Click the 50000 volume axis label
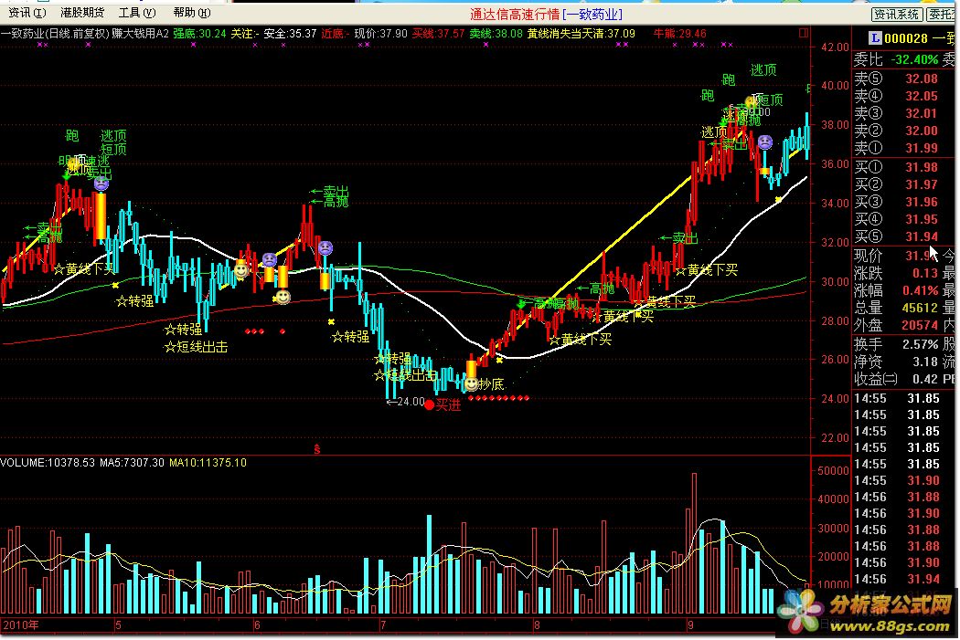This screenshot has height=640, width=960. click(x=833, y=471)
